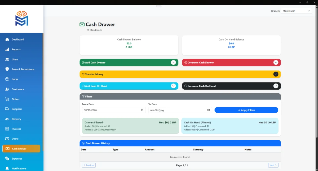Click the "Page 1 / 1" indicator

[182, 165]
